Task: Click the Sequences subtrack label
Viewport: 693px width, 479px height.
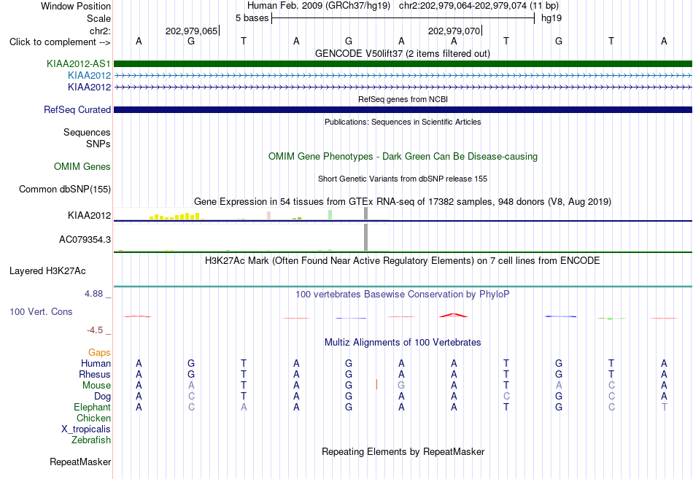Action: tap(87, 132)
